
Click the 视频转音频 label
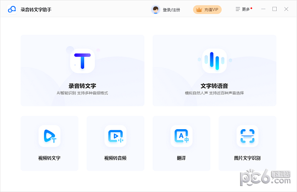(x=115, y=158)
